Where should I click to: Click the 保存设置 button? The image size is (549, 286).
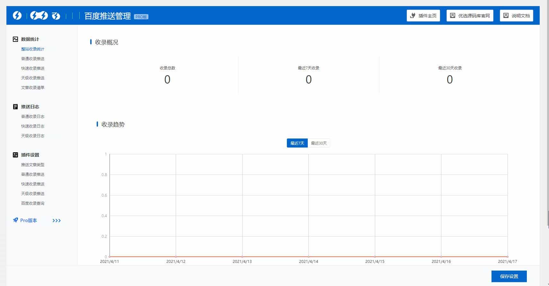click(509, 276)
